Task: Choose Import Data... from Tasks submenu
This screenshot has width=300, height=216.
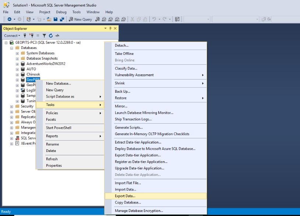Action: [x=156, y=190]
